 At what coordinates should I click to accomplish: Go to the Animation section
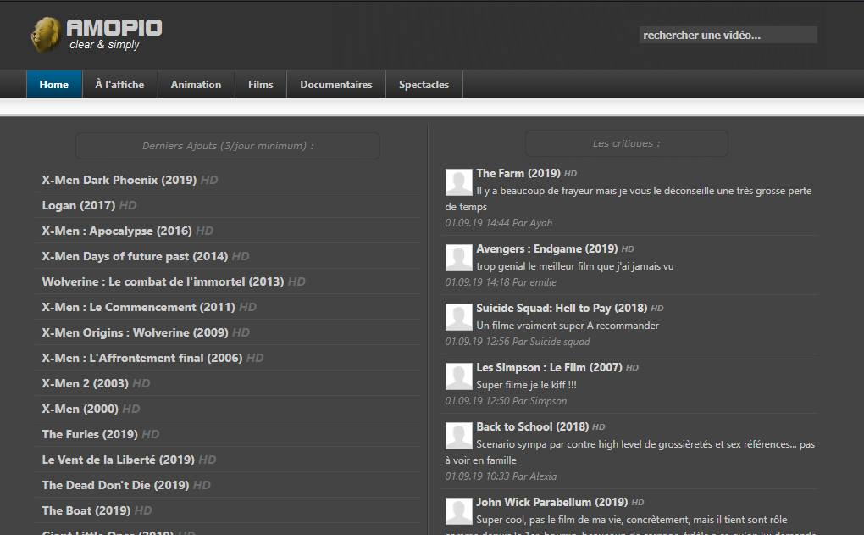point(197,85)
